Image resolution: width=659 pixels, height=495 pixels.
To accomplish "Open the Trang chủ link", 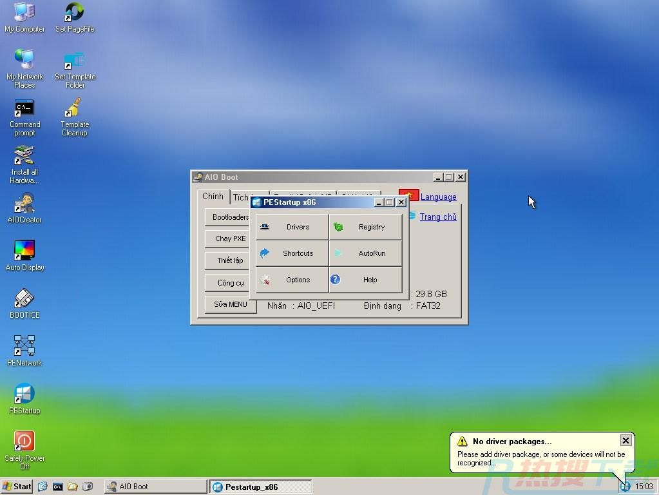I will click(x=438, y=217).
